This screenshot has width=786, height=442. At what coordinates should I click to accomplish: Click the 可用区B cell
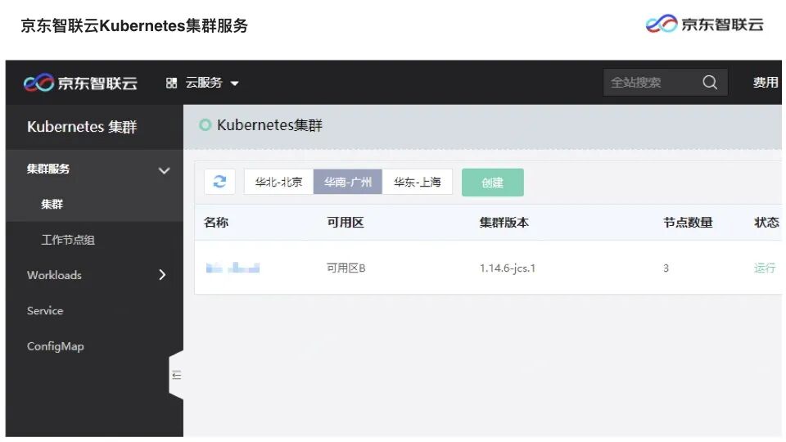click(x=346, y=268)
